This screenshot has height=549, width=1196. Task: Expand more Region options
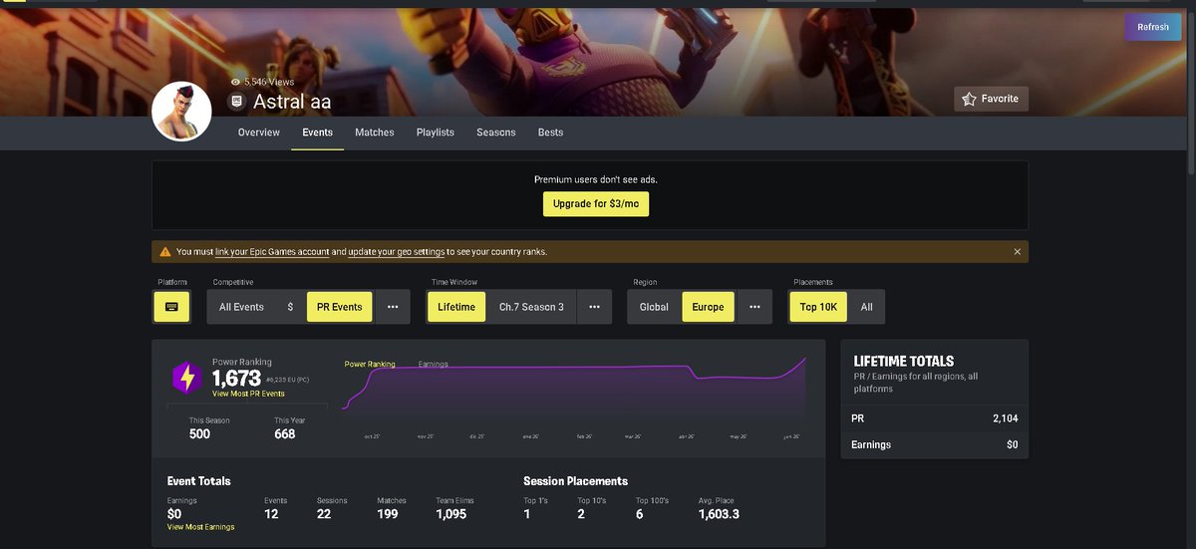point(754,307)
